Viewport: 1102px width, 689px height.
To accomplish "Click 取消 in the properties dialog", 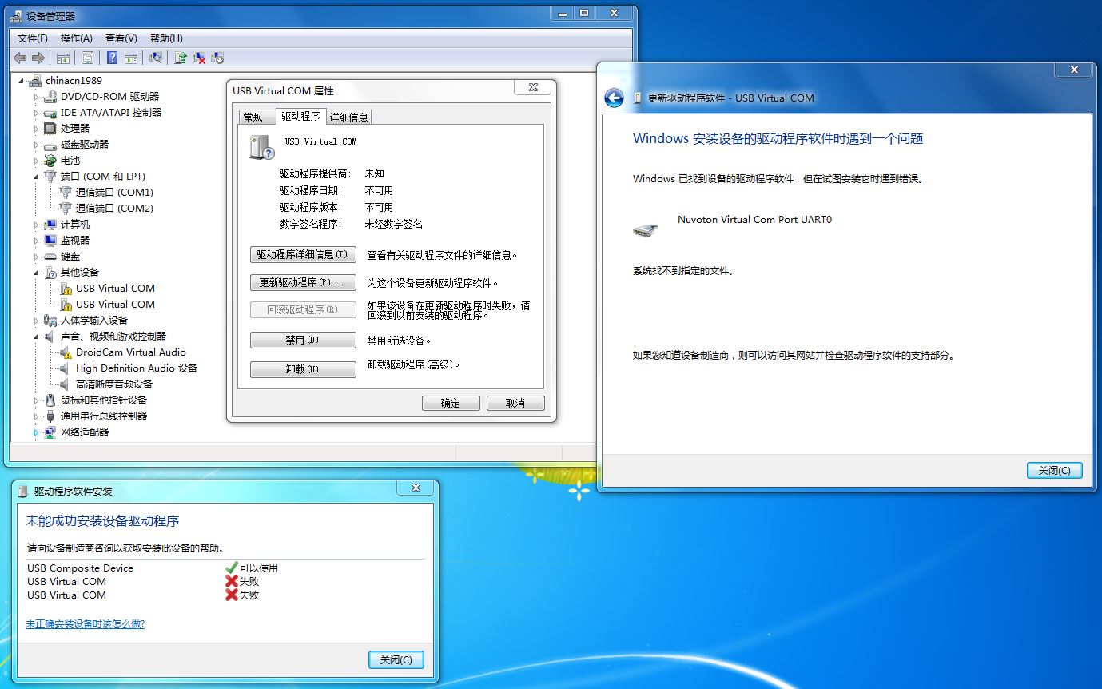I will (x=515, y=403).
